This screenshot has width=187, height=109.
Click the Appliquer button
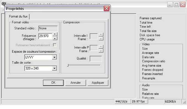tap(98, 83)
